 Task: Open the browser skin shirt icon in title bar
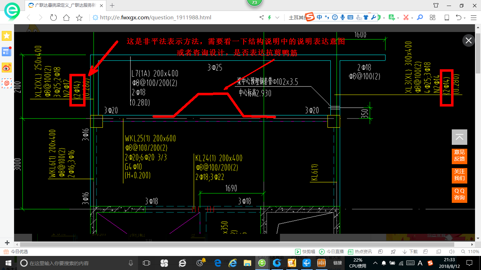pyautogui.click(x=436, y=5)
